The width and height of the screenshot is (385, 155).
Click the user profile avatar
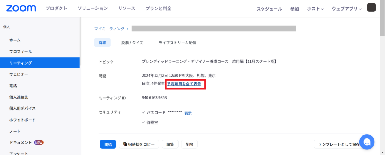pos(371,8)
